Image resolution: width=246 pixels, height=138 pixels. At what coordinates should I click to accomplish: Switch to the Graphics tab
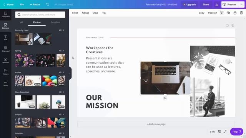pyautogui.click(x=55, y=22)
